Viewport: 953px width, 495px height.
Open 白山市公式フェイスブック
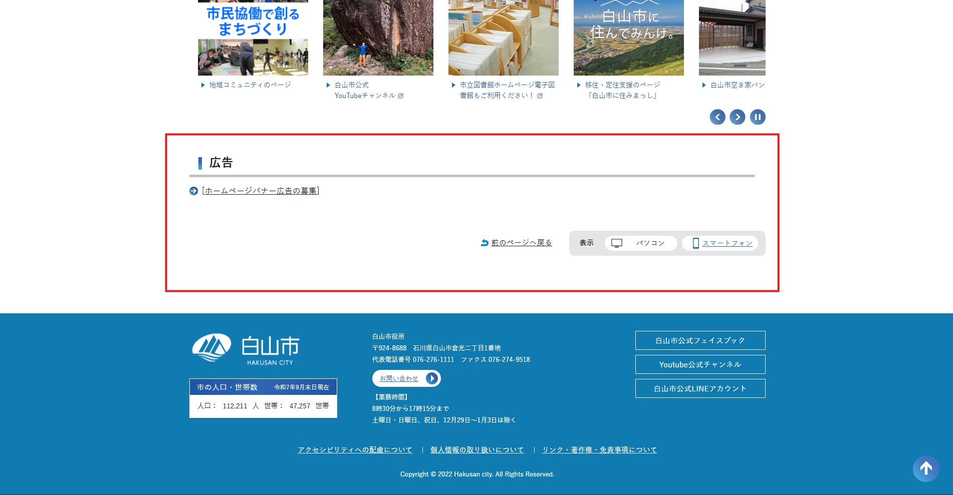tap(700, 340)
